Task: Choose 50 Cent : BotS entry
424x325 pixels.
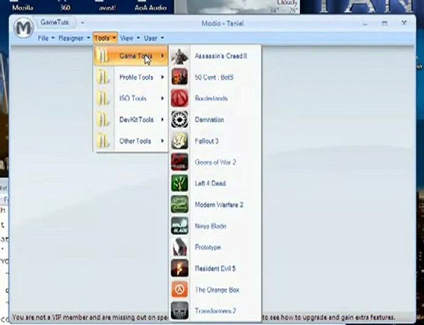Action: click(x=215, y=77)
